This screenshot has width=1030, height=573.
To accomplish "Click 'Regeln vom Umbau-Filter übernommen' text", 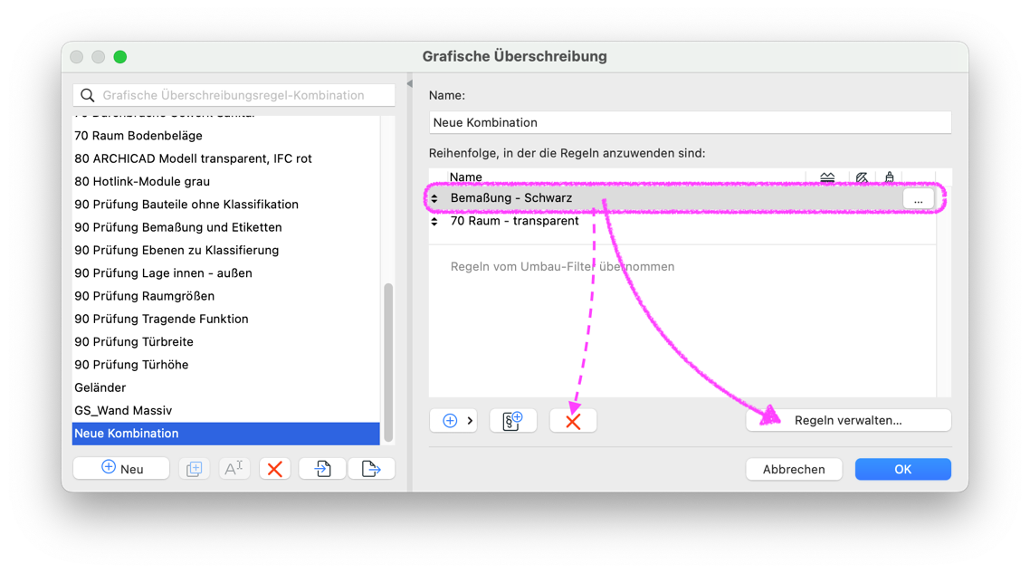I will [562, 267].
